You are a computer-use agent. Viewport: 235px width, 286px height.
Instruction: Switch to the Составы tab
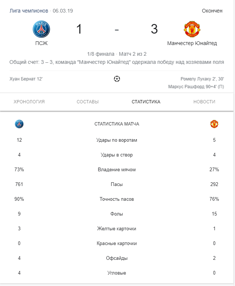pyautogui.click(x=88, y=102)
